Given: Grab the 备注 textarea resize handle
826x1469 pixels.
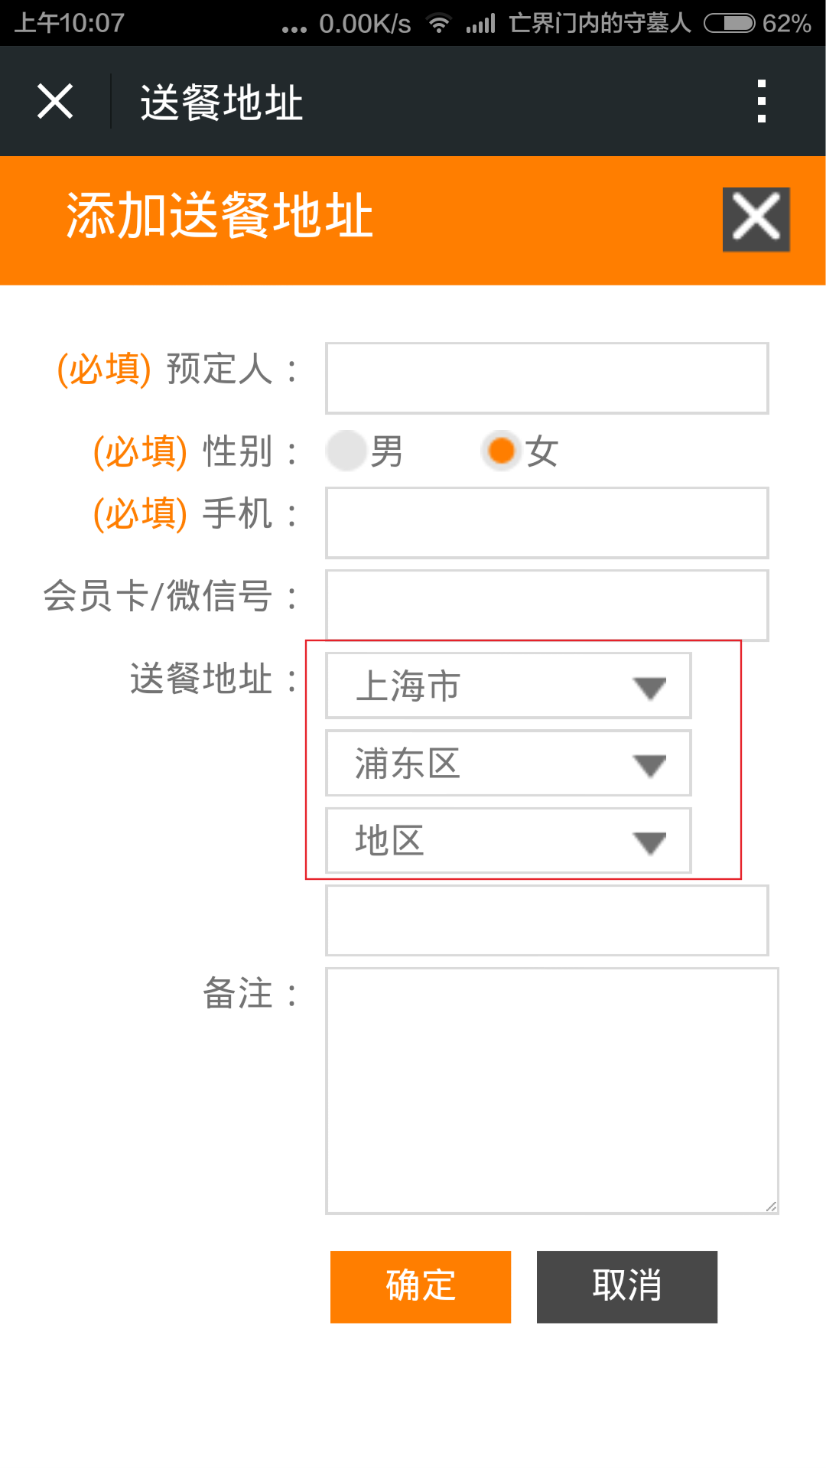Looking at the screenshot, I should point(771,1207).
